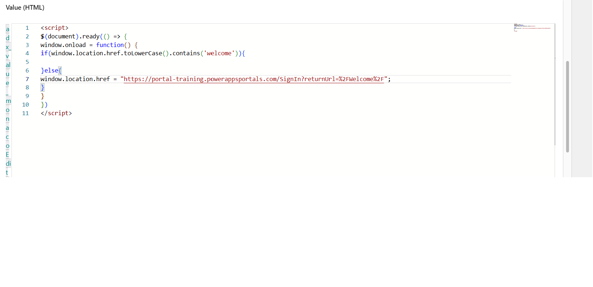The height and width of the screenshot is (287, 593).
Task: Click the 'welcome' string literal in line 4
Action: (219, 53)
